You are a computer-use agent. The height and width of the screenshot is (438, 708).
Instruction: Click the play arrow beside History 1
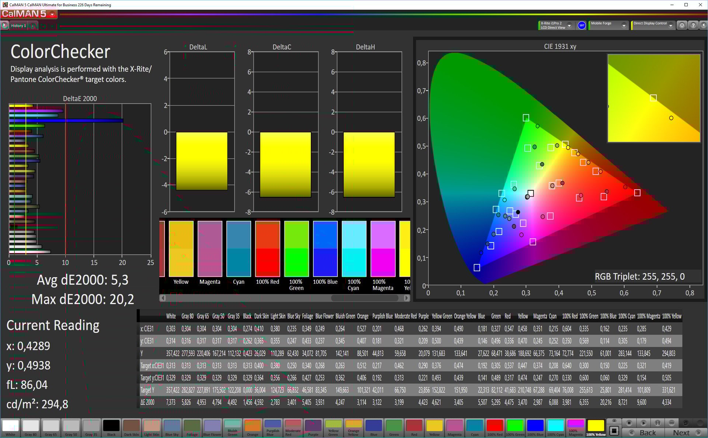tap(4, 25)
